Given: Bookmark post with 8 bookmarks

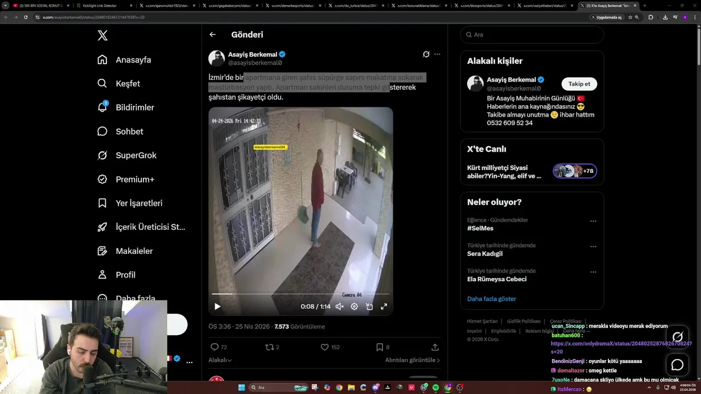Looking at the screenshot, I should coord(383,347).
